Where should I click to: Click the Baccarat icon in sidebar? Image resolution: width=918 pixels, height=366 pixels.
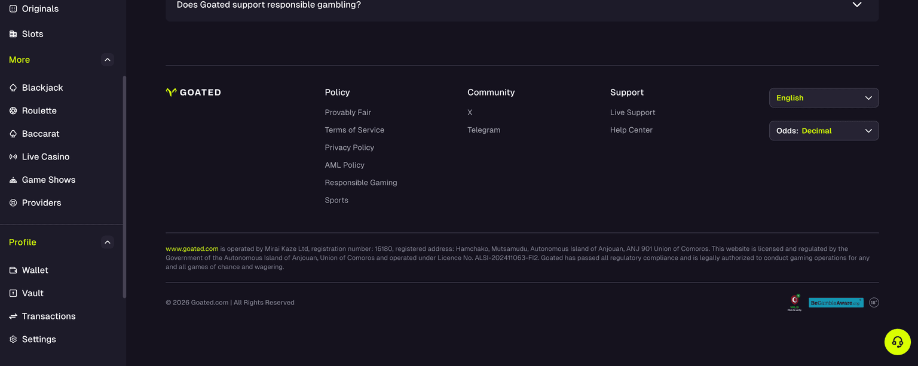tap(13, 134)
